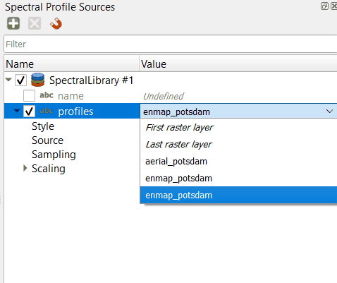Select the unhighlighted enmap_potsdam list entry
The image size is (337, 283).
coord(238,179)
